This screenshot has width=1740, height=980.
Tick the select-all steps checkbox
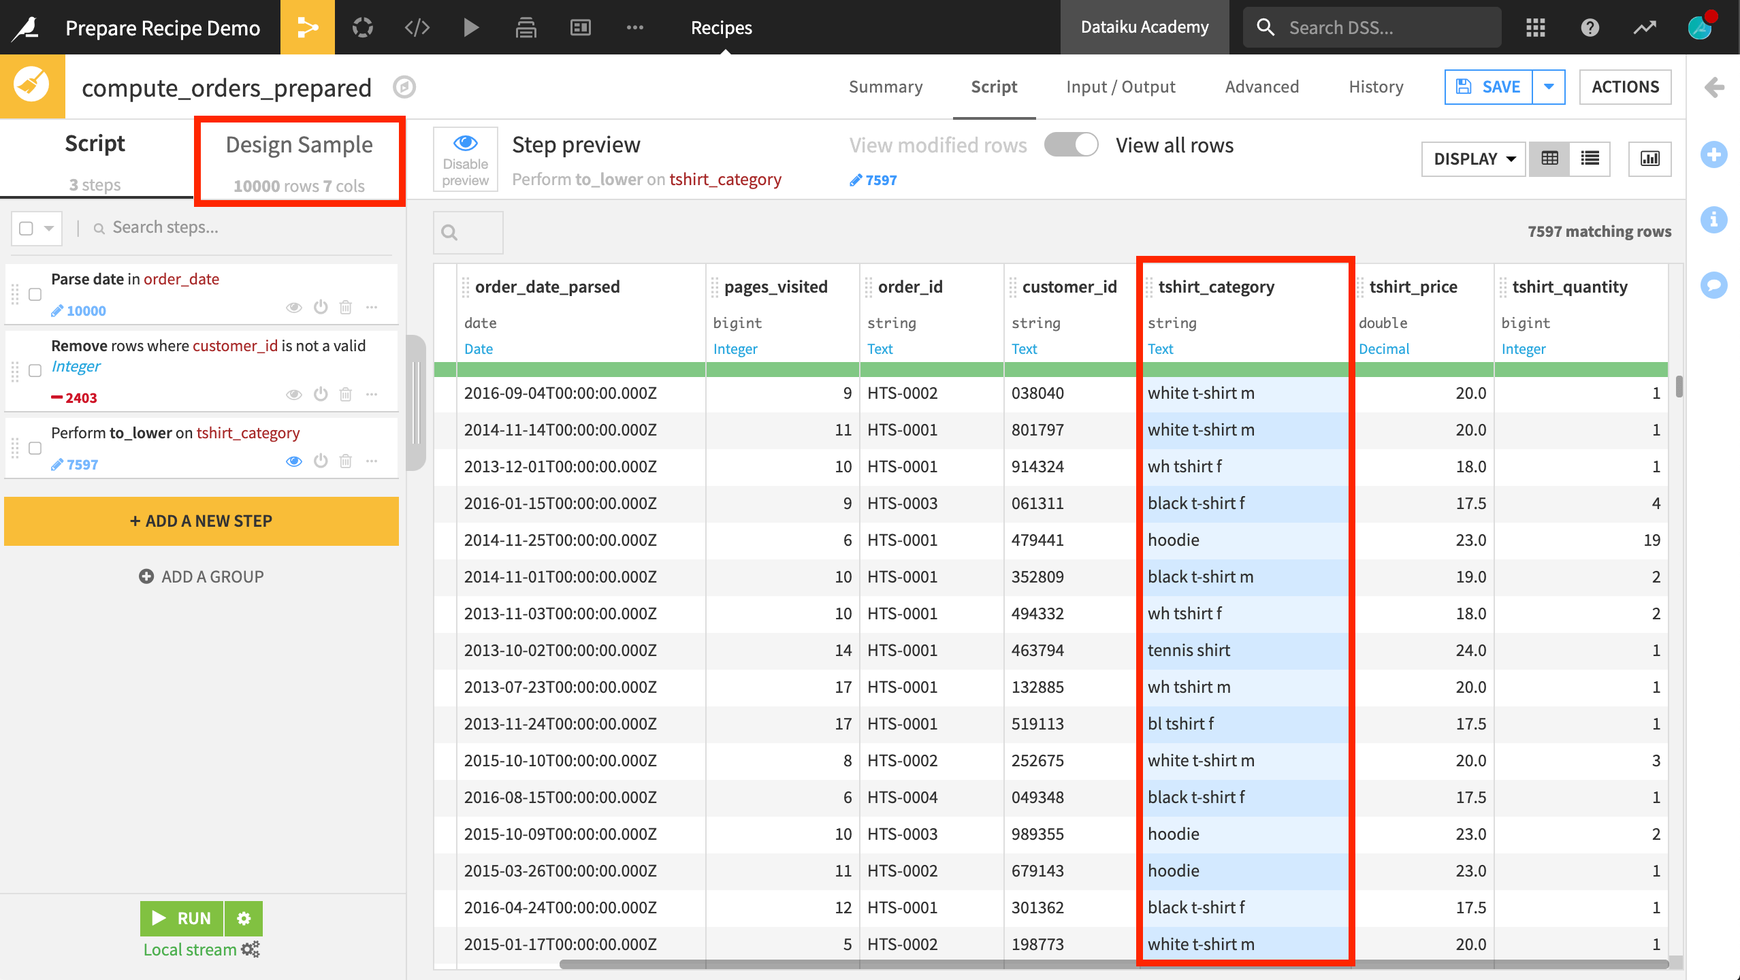click(x=27, y=228)
